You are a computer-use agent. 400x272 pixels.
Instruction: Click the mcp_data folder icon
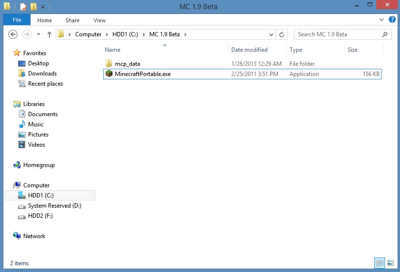[109, 64]
